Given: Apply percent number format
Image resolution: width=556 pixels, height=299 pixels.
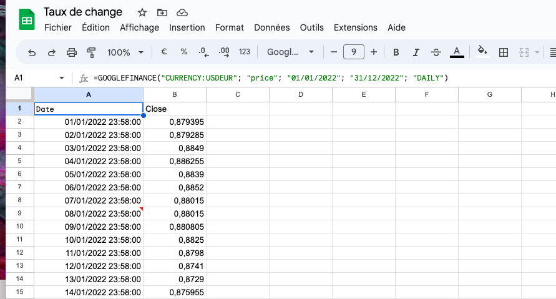Looking at the screenshot, I should pos(183,52).
